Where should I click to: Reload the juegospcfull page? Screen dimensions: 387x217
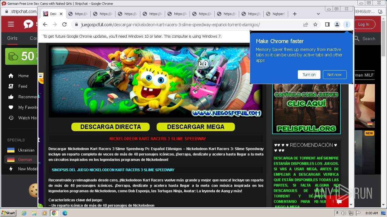[x=64, y=24]
